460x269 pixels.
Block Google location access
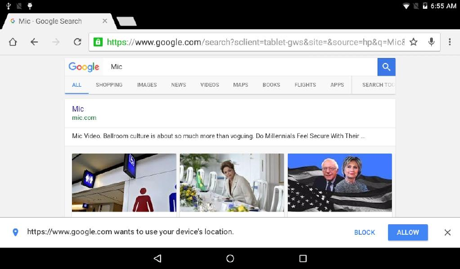[x=364, y=233]
